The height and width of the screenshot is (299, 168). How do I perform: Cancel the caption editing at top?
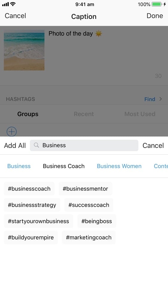[15, 16]
